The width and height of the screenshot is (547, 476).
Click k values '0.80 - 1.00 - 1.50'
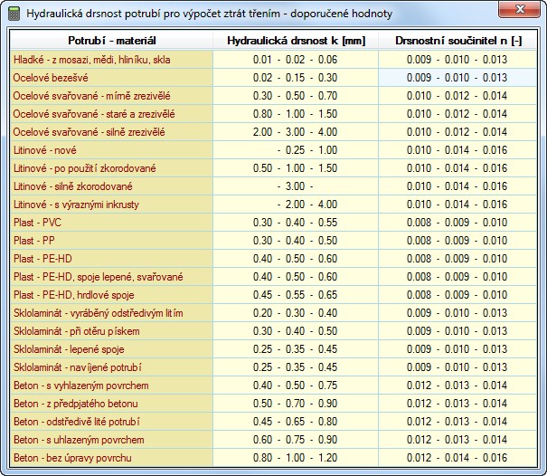[x=296, y=114]
